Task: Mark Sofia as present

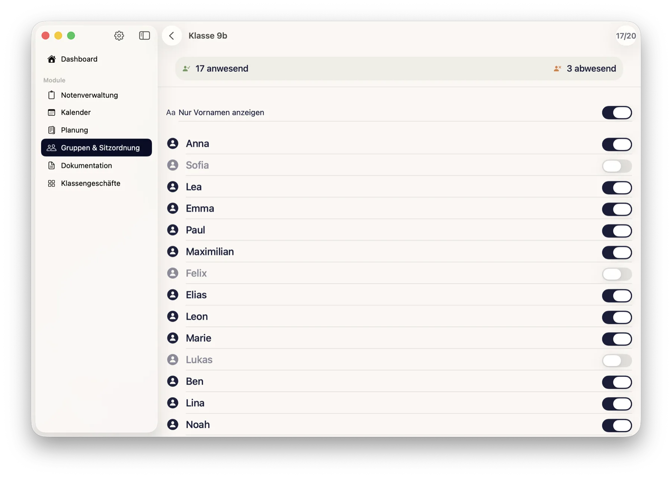Action: point(617,166)
